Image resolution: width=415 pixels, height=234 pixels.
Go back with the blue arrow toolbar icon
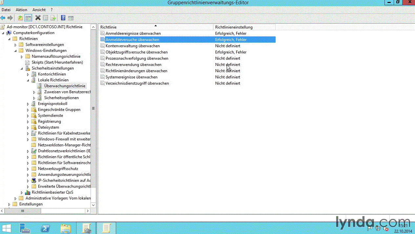pos(3,18)
